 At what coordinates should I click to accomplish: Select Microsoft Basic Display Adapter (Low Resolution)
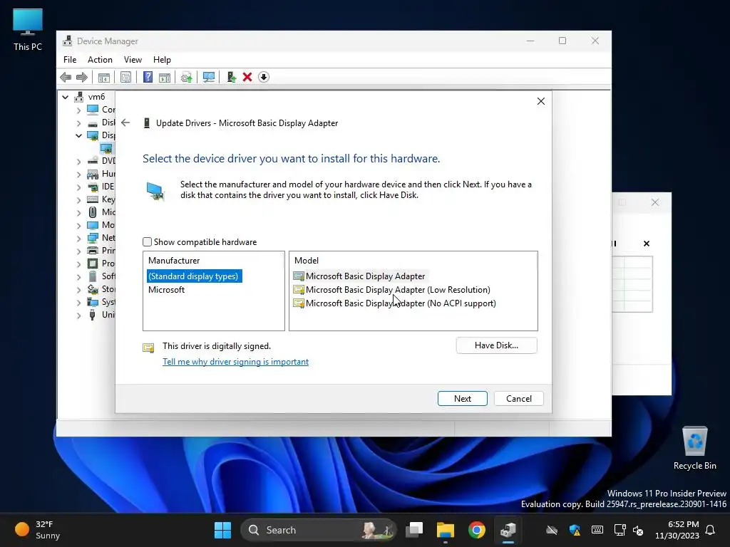point(391,290)
